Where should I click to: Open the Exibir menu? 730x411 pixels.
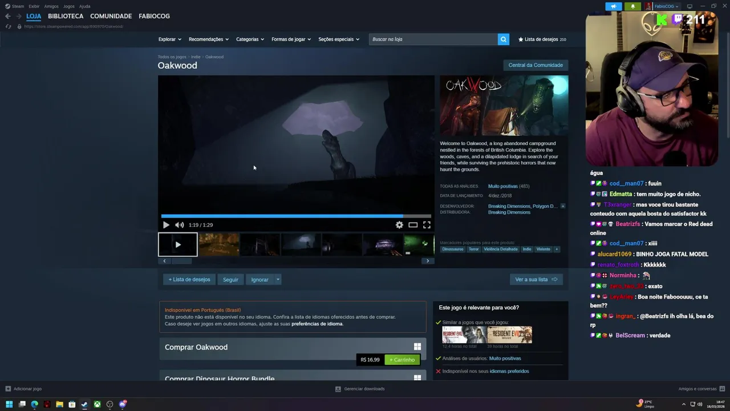pos(34,6)
